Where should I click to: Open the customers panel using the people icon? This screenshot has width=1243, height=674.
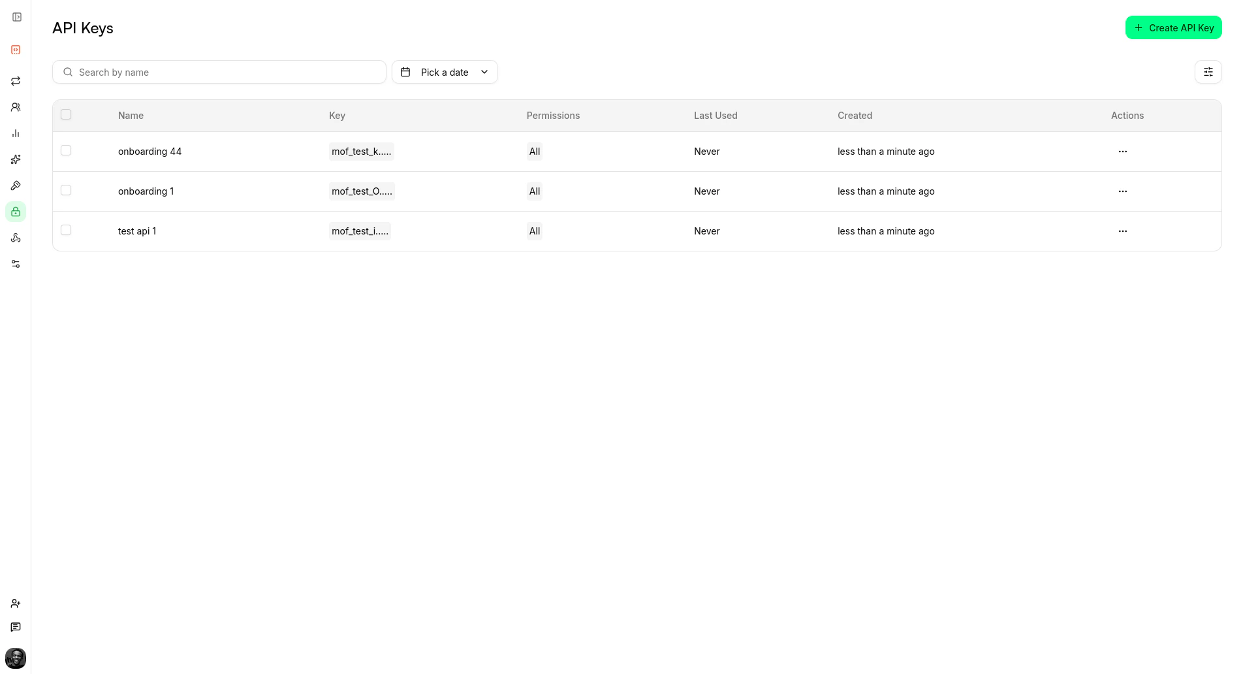click(x=16, y=107)
